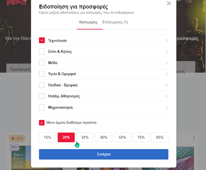Enable the Μόδα category checkbox
The image size is (206, 170).
(x=42, y=63)
